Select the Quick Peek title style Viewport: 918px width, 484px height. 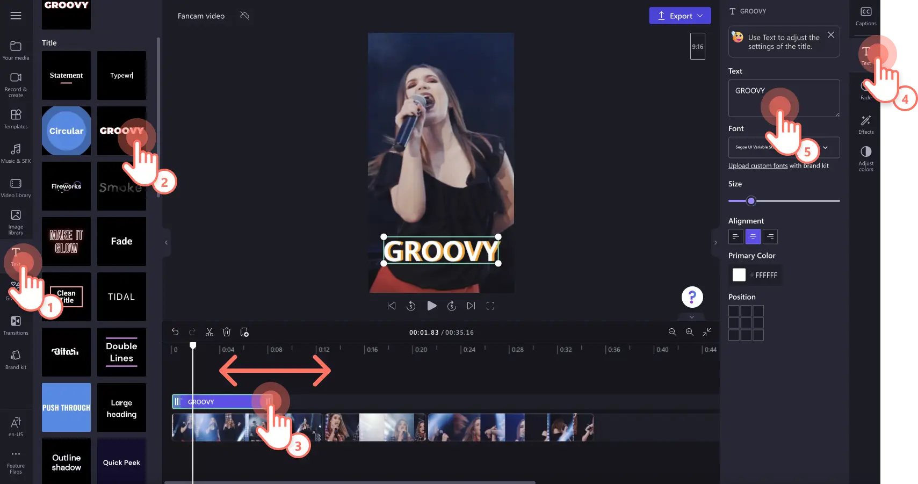[x=121, y=461]
